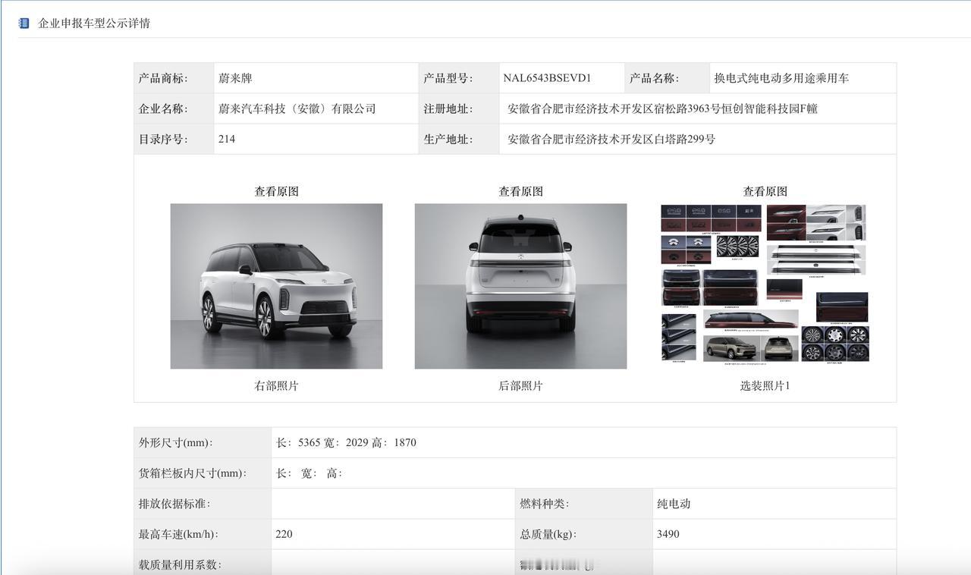Screen dimensions: 971x575
Task: Open 查看原图 link above the right-side photo
Action: tap(276, 192)
